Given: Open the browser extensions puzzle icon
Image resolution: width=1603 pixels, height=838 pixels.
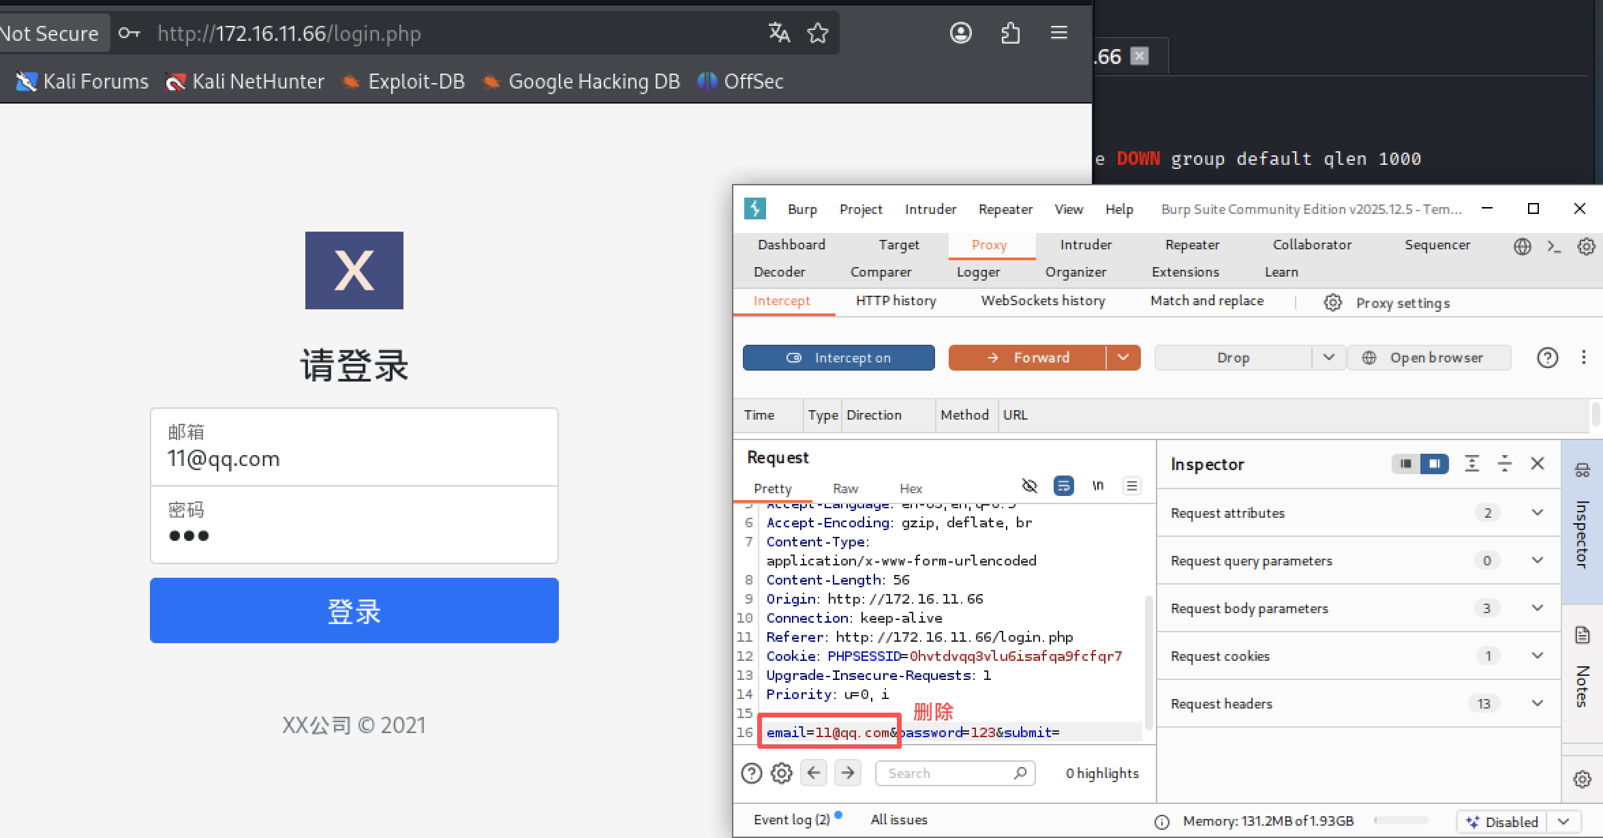Looking at the screenshot, I should click(1010, 33).
